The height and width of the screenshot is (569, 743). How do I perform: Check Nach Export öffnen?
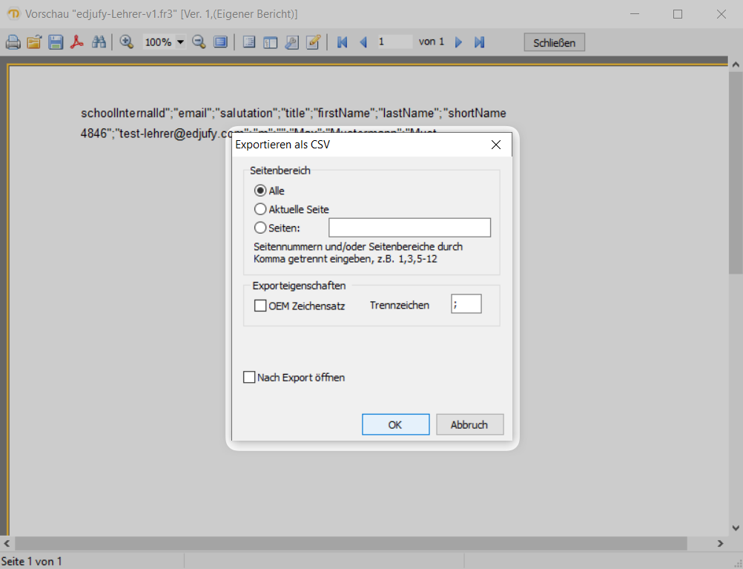click(249, 377)
